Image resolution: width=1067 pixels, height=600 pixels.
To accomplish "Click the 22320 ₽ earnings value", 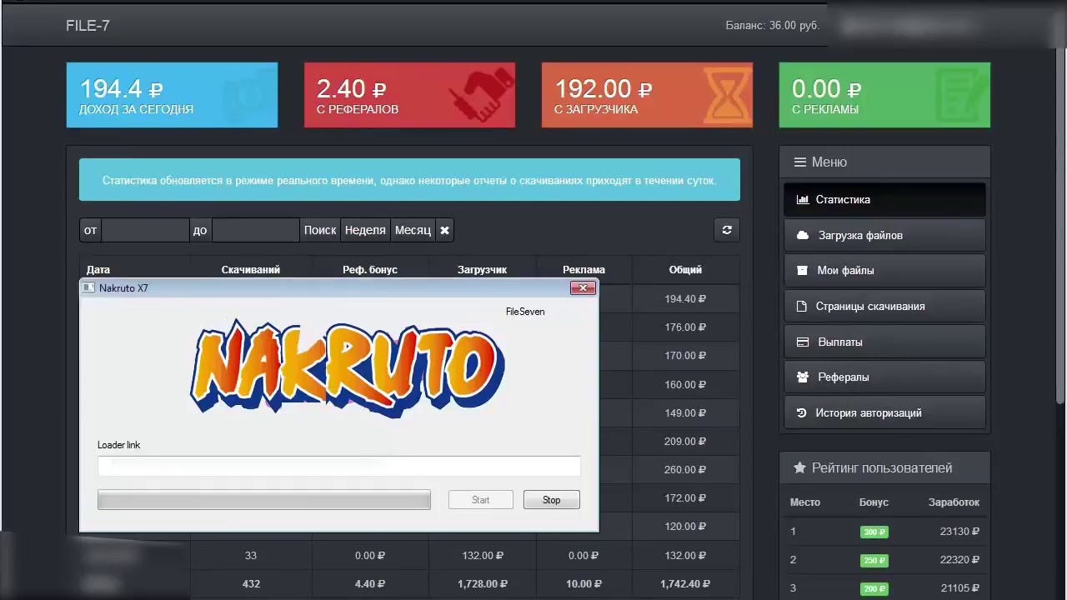I will (x=959, y=560).
